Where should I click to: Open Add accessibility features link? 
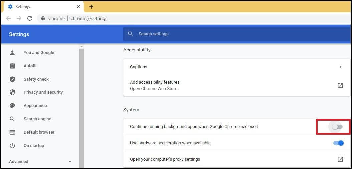tap(236, 85)
